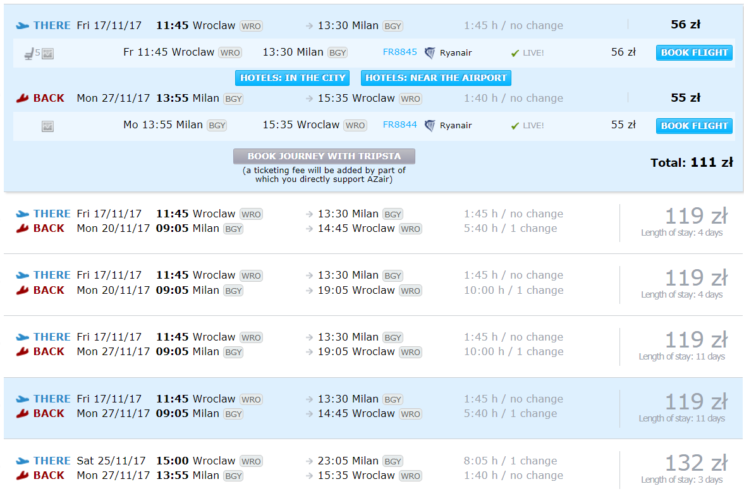Open Hotels: Near the Airport
The width and height of the screenshot is (744, 496).
(x=436, y=78)
